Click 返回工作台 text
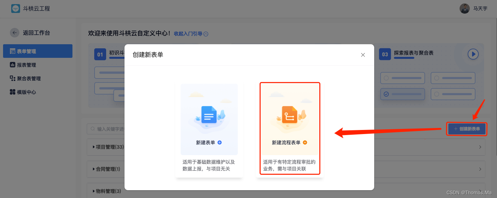This screenshot has width=497, height=198. coord(36,33)
